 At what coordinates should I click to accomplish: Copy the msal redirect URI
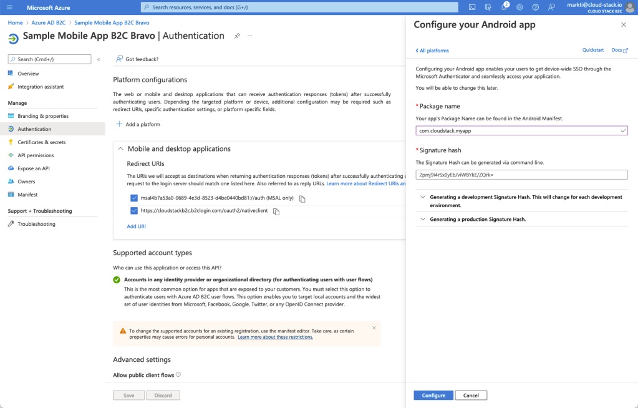[302, 199]
